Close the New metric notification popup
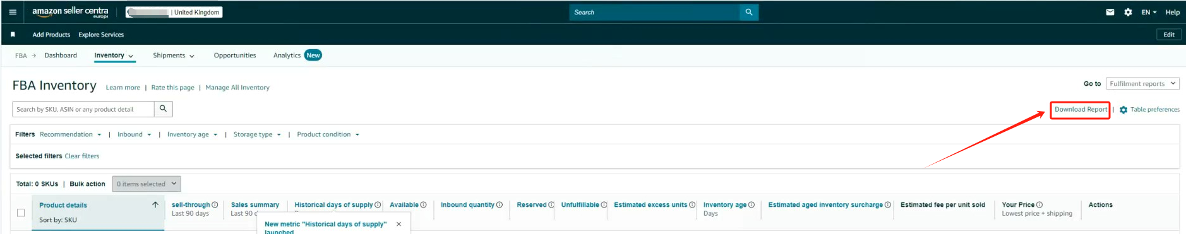The width and height of the screenshot is (1186, 234). pos(398,224)
